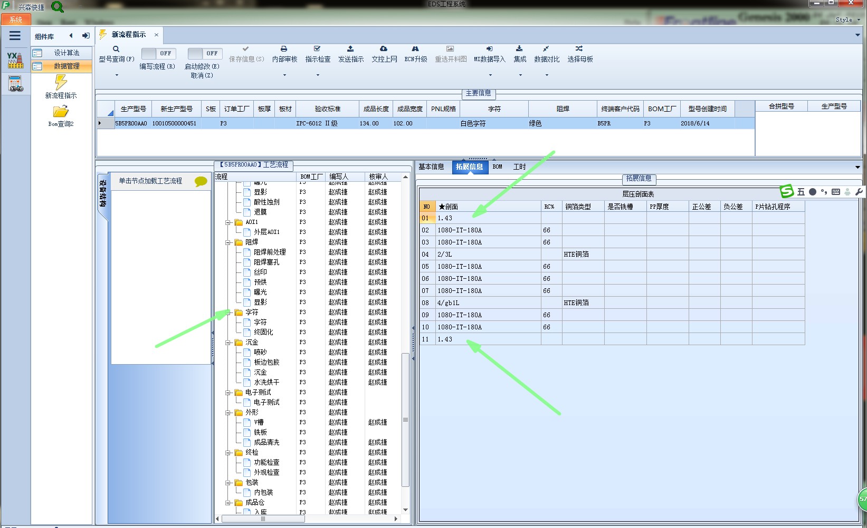This screenshot has height=528, width=867.
Task: Select the 电子测试 folder node
Action: point(258,393)
